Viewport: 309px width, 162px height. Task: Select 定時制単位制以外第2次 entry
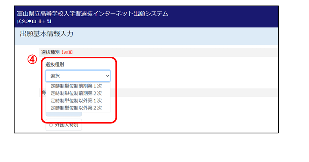(x=76, y=108)
